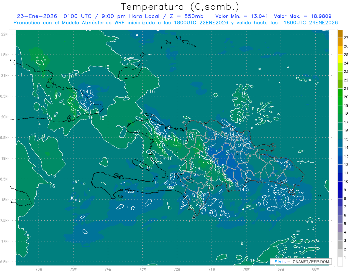
Task: Click the '10' value on the color legend
Action: pyautogui.click(x=346, y=181)
